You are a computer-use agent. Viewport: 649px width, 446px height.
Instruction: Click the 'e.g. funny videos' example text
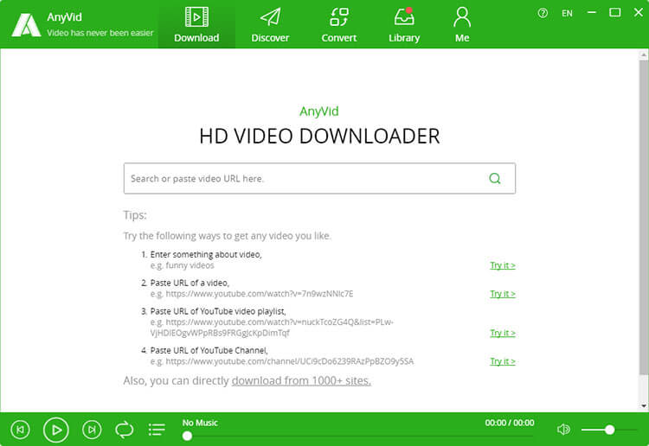click(x=182, y=265)
